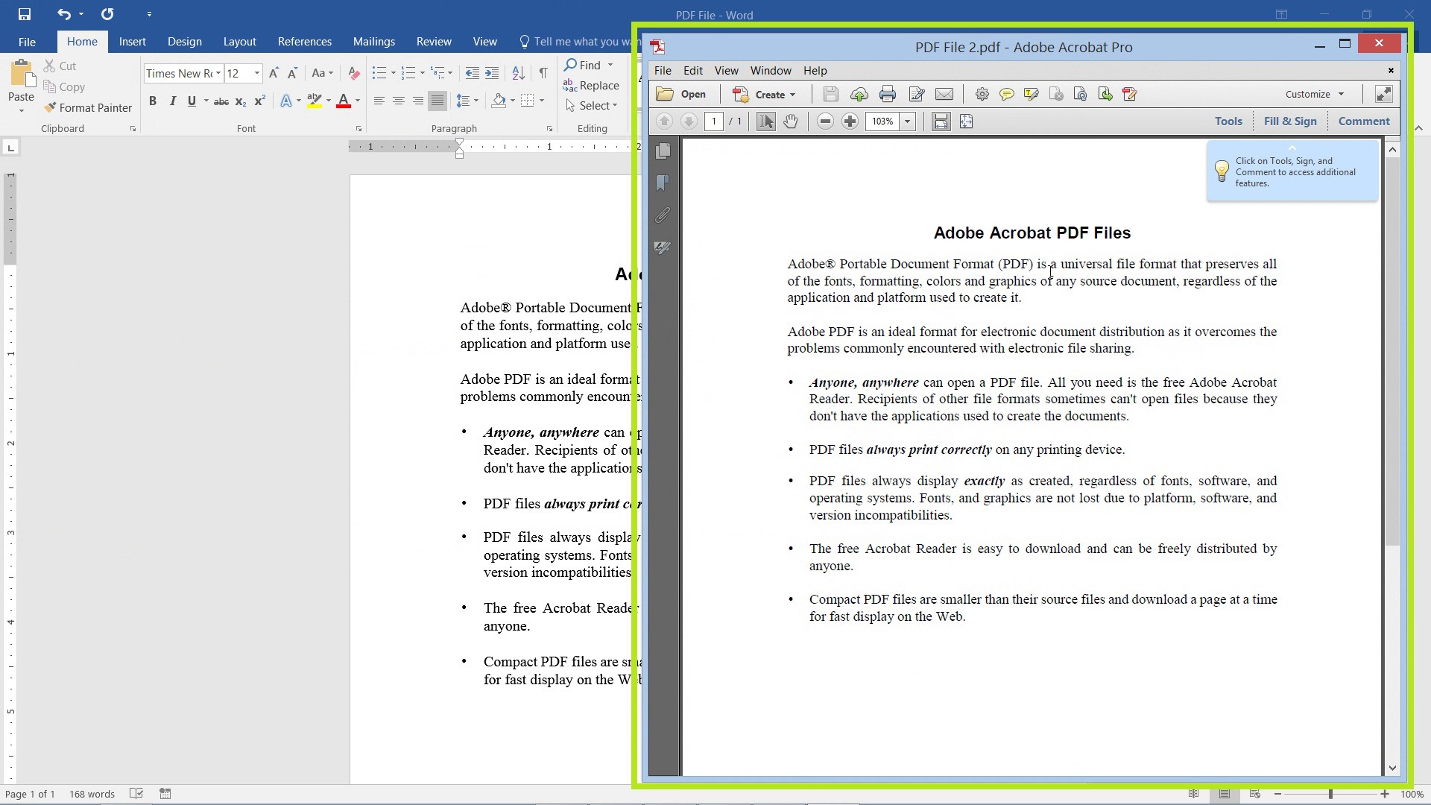Viewport: 1431px width, 805px height.
Task: Click the Print document icon in Acrobat toolbar
Action: click(x=885, y=93)
